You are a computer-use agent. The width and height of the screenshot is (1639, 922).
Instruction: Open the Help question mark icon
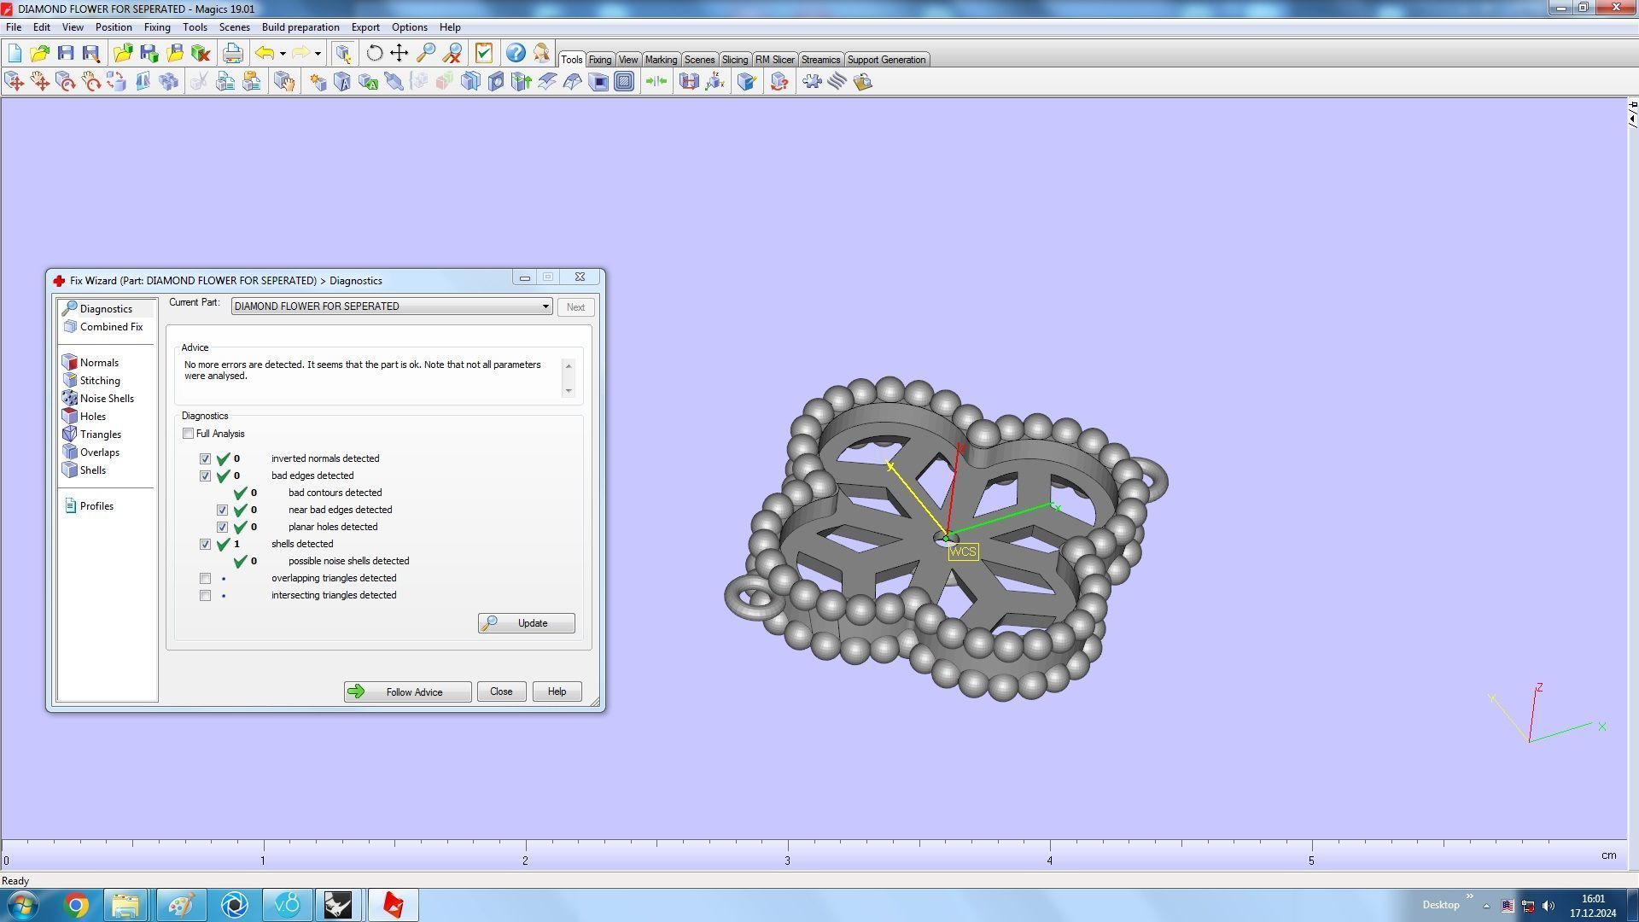(x=515, y=54)
